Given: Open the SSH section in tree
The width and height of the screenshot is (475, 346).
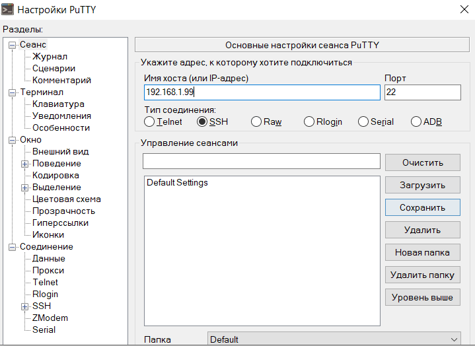Looking at the screenshot, I should tap(42, 306).
